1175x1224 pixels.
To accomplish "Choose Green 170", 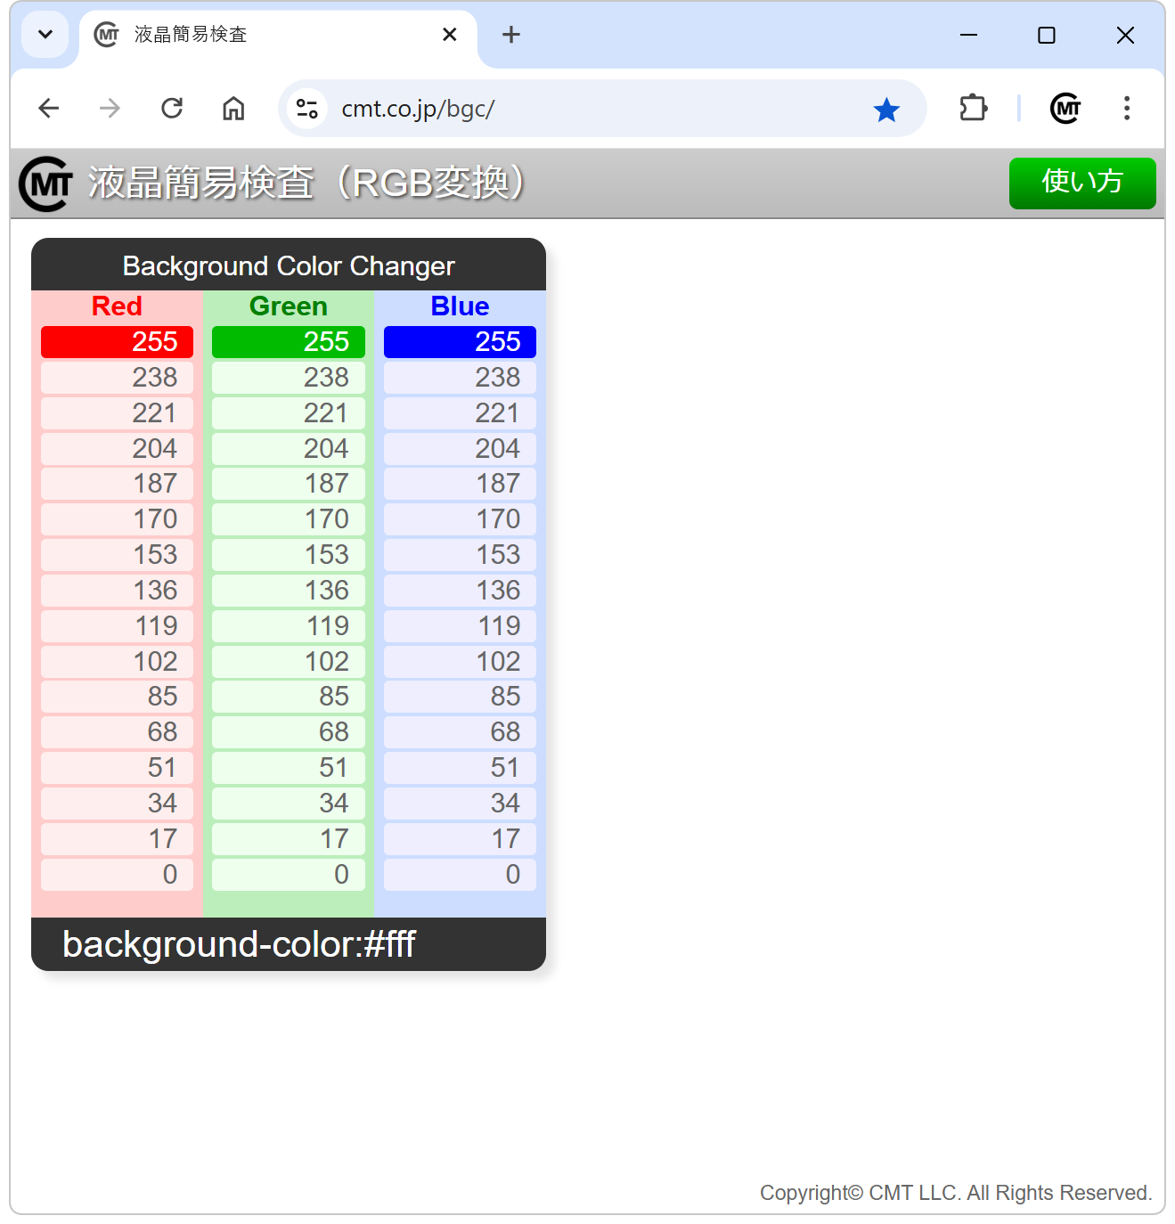I will pos(289,519).
